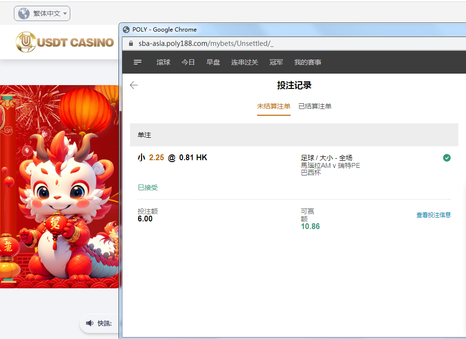This screenshot has width=466, height=339.
Task: Click the winnable amount 10.86
Action: click(310, 227)
